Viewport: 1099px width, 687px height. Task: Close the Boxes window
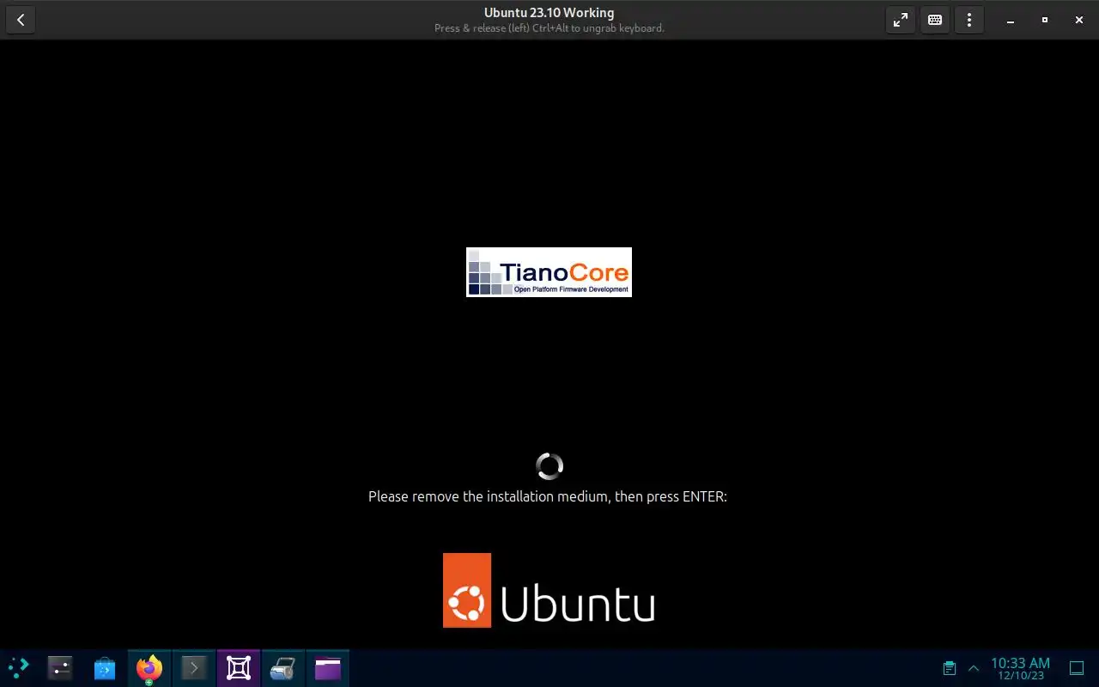1079,20
